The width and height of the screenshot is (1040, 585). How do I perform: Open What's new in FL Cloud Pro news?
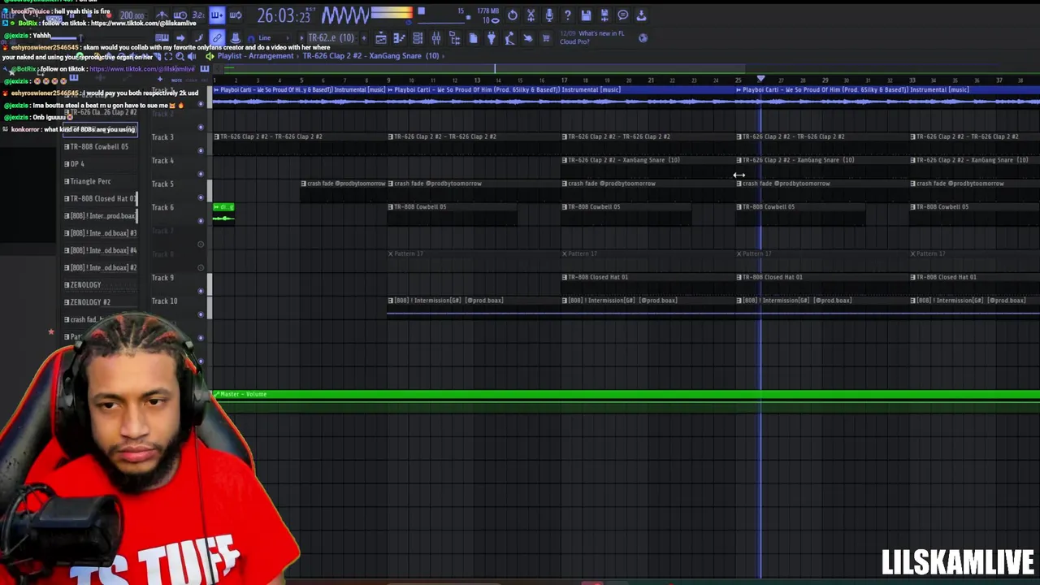pyautogui.click(x=592, y=37)
